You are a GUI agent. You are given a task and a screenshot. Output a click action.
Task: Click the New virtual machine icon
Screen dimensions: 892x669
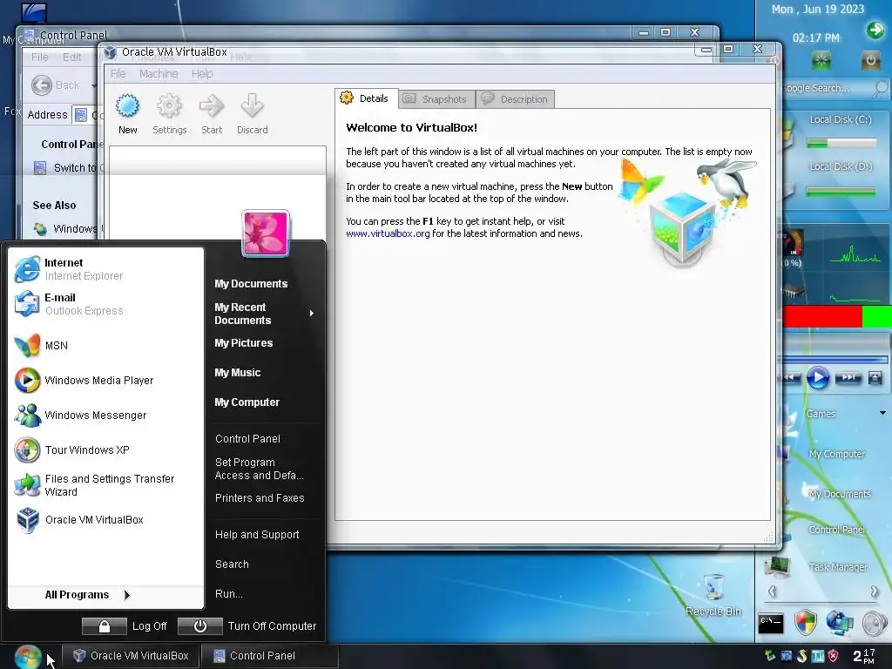pos(127,105)
